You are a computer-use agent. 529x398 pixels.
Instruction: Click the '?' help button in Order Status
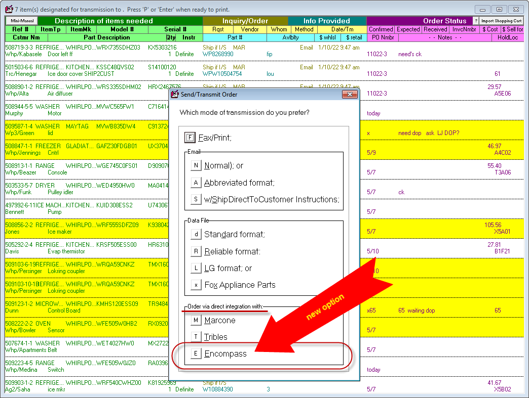pos(475,21)
